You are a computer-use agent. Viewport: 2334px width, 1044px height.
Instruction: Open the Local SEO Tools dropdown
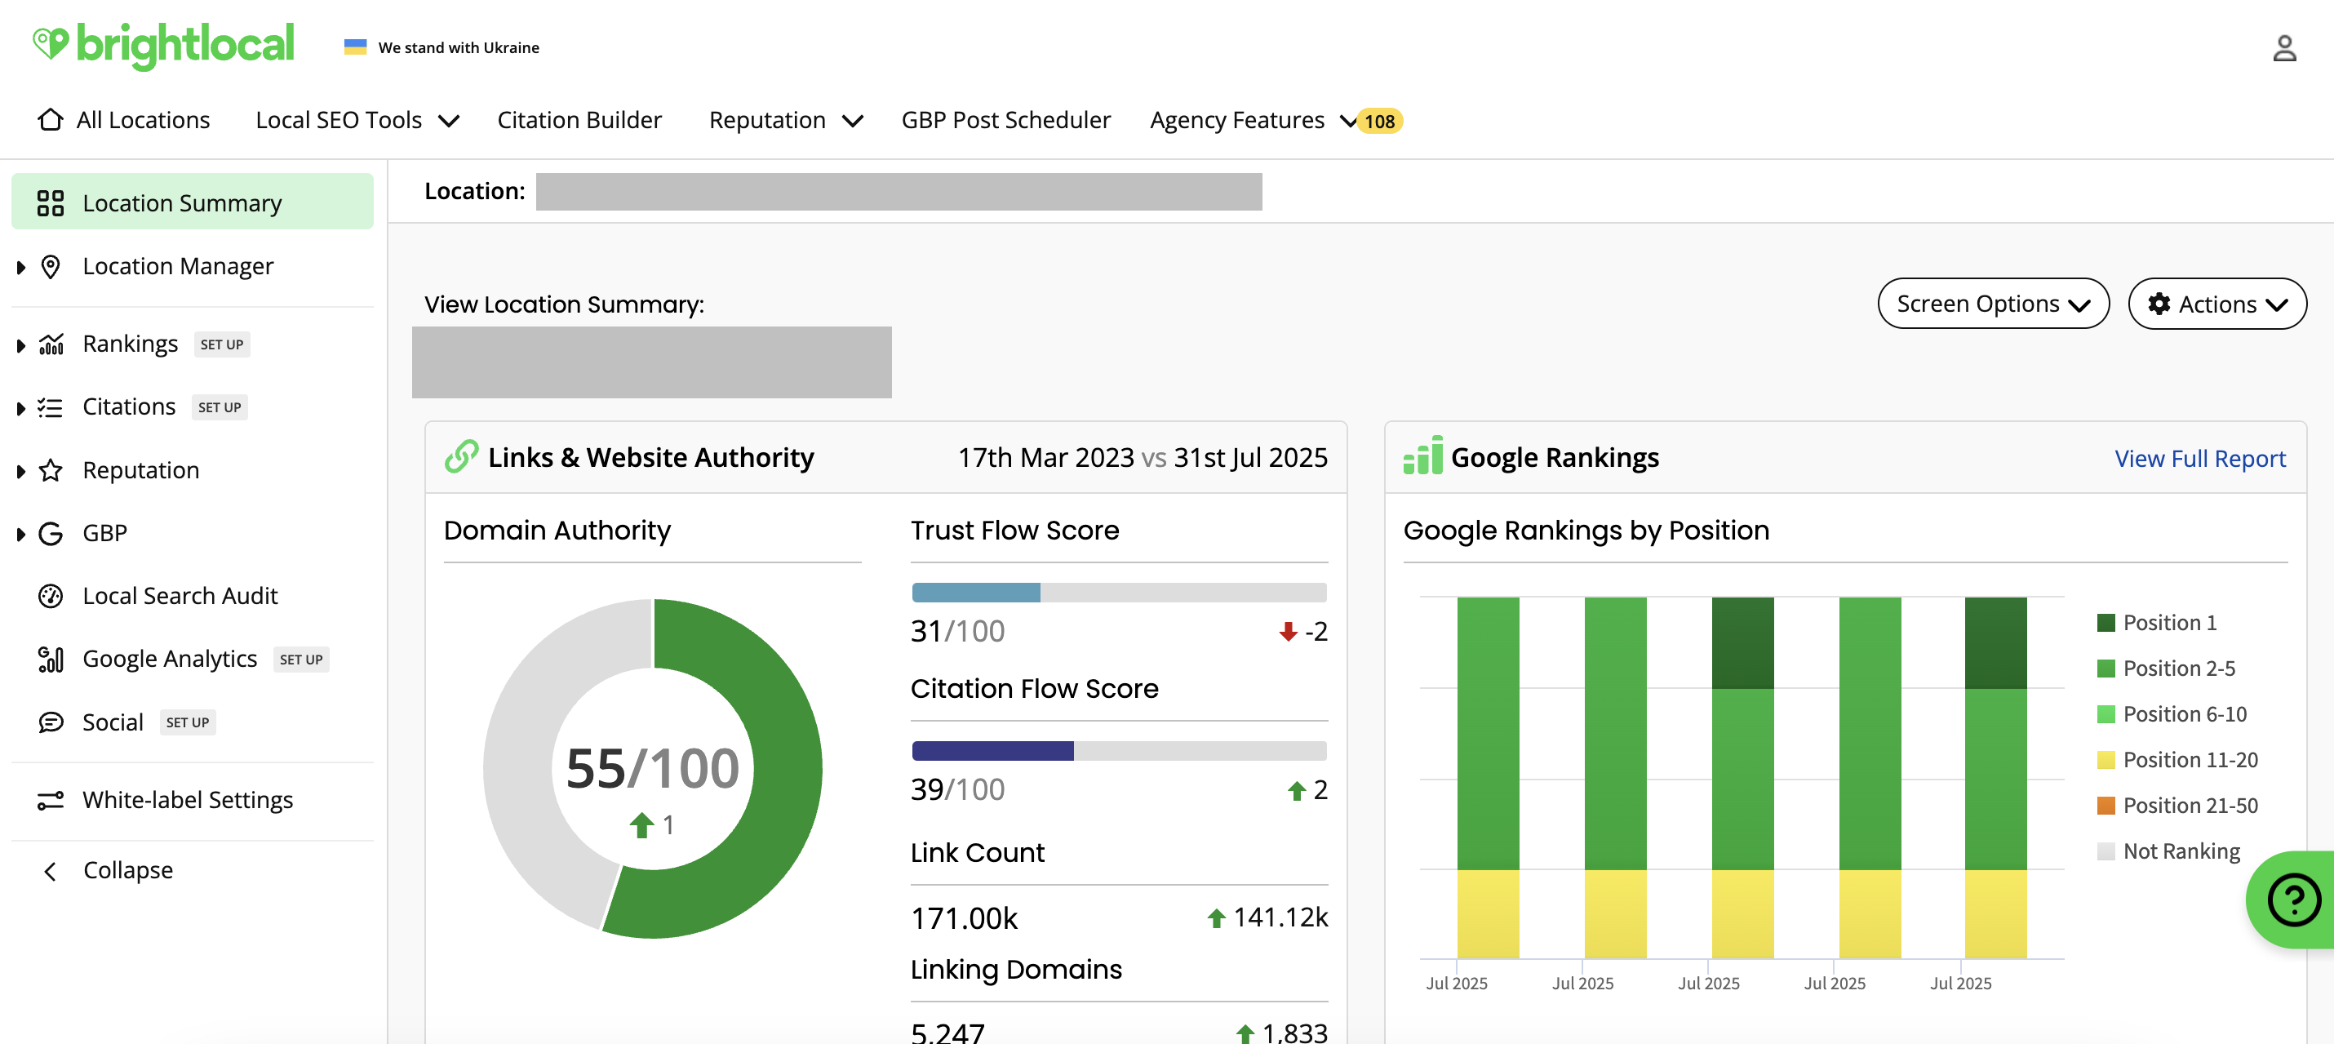[x=358, y=120]
